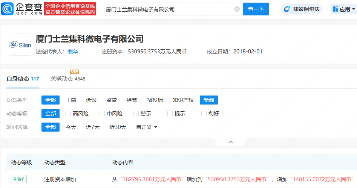357x188 pixels.
Task: Click the company title 厦门士兰集科微电子有限公司
Action: 89,39
